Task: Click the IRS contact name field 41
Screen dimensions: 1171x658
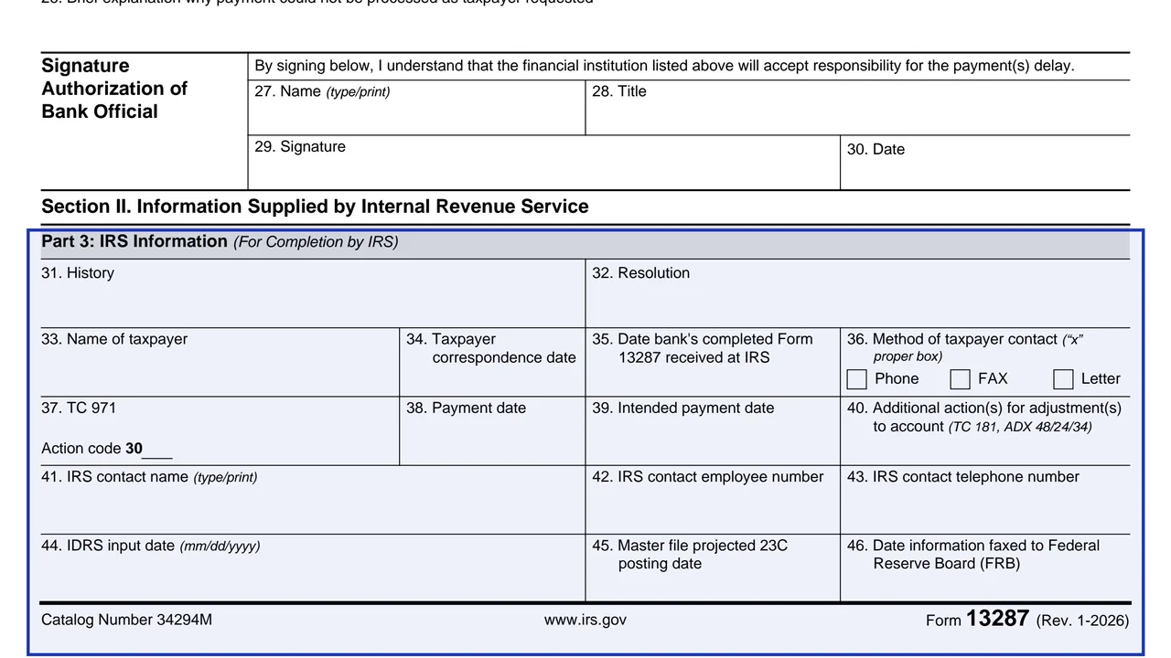Action: tap(312, 500)
